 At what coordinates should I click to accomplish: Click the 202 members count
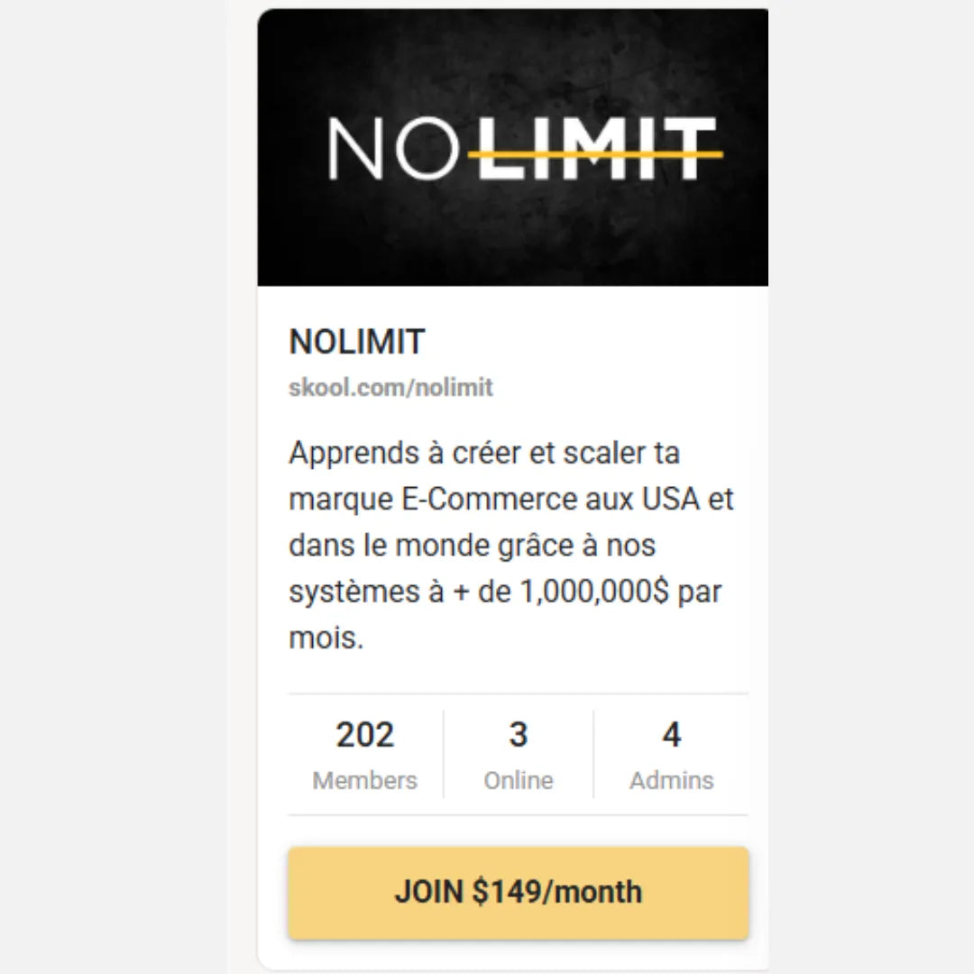tap(365, 735)
